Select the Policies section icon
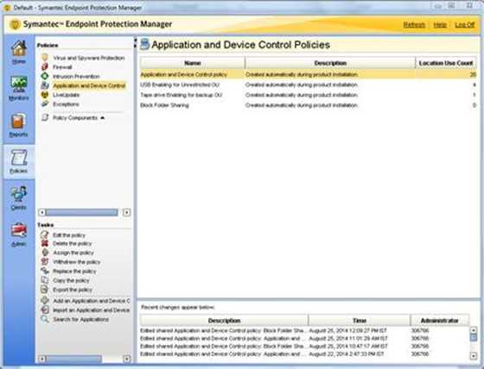484x369 pixels. pyautogui.click(x=19, y=158)
